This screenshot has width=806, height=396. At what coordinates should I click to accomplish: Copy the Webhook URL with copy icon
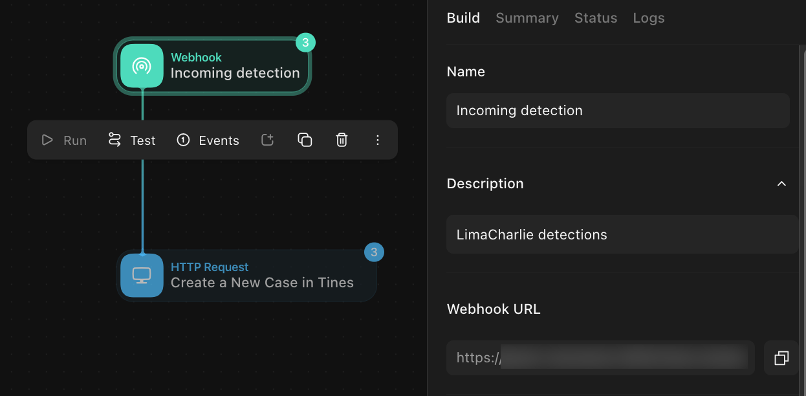tap(781, 358)
